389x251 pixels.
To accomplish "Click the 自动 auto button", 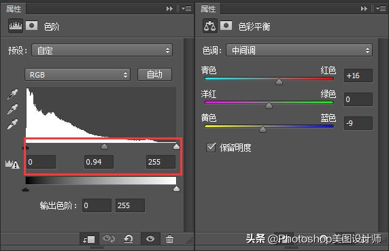I will (154, 75).
